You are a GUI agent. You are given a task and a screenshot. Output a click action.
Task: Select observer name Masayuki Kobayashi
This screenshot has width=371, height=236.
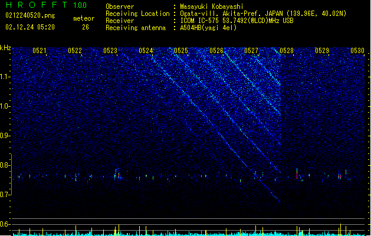tap(212, 6)
